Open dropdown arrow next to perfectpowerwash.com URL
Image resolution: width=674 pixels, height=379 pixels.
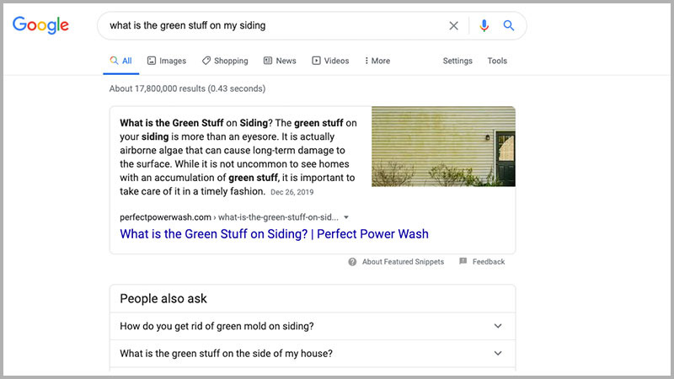(346, 217)
